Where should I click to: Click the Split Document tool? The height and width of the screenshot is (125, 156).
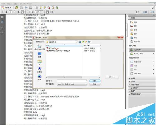click(x=135, y=42)
